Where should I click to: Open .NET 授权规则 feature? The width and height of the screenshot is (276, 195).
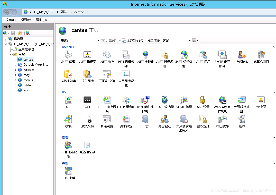pyautogui.click(x=164, y=59)
